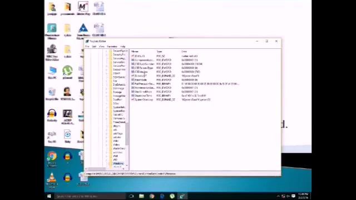Open Chrome from the taskbar
The height and width of the screenshot is (200, 356).
(152, 196)
